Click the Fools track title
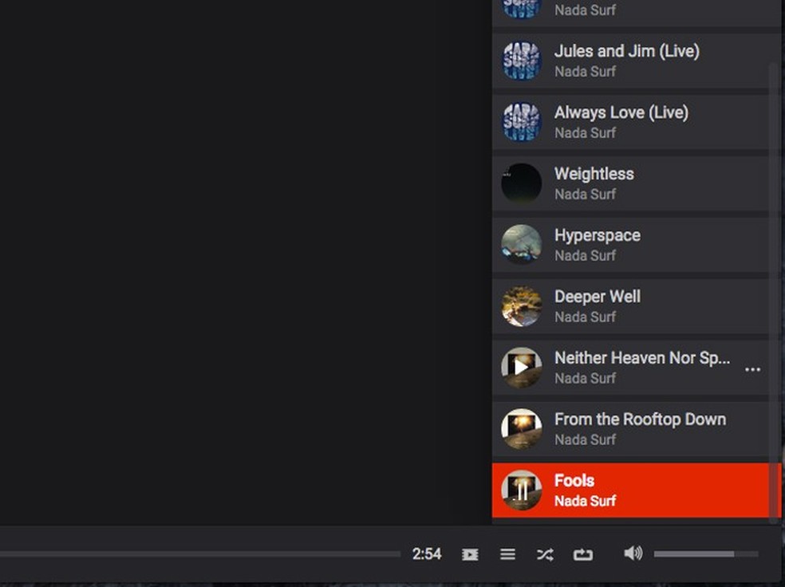This screenshot has width=785, height=587. (x=574, y=480)
